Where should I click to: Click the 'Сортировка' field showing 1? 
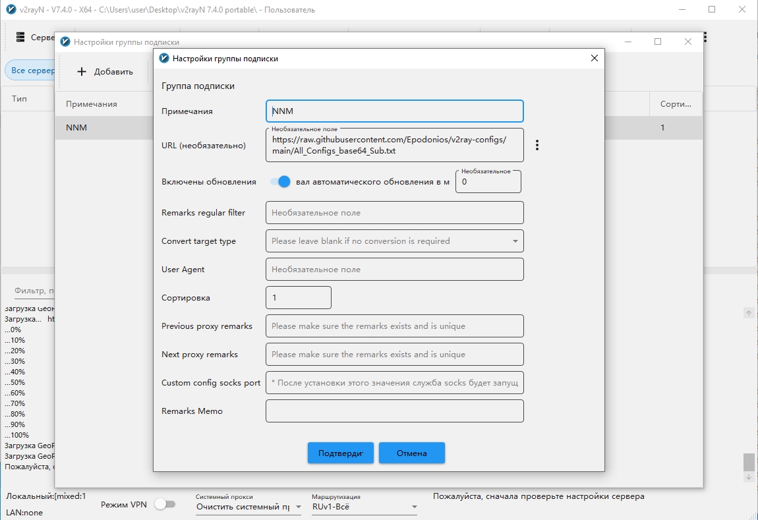[299, 297]
